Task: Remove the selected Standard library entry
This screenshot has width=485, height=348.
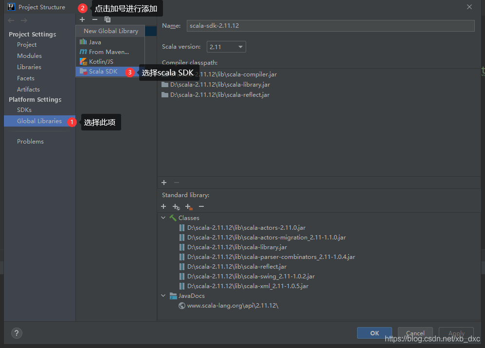Action: click(x=201, y=206)
